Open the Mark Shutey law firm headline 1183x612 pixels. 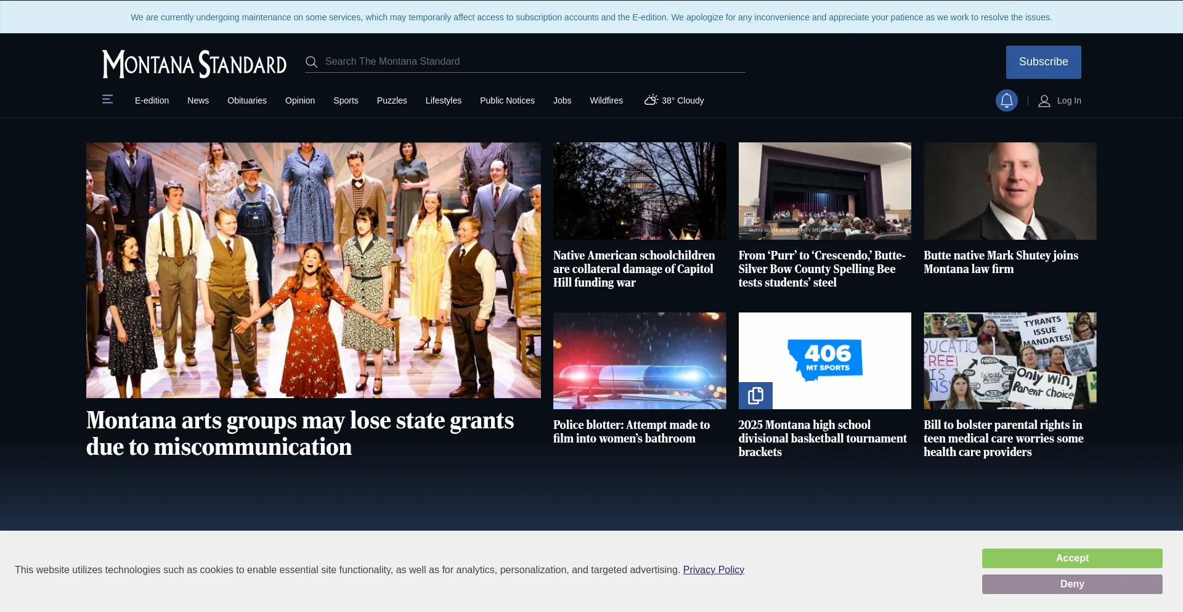point(1001,262)
